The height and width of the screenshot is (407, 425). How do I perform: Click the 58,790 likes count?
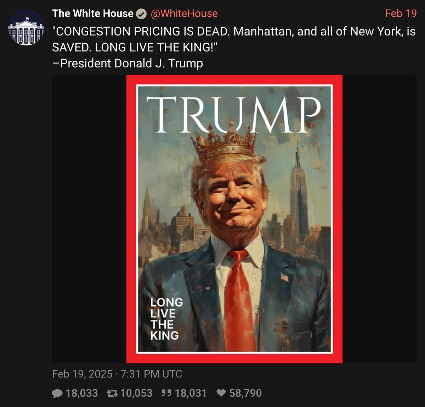[x=245, y=393]
